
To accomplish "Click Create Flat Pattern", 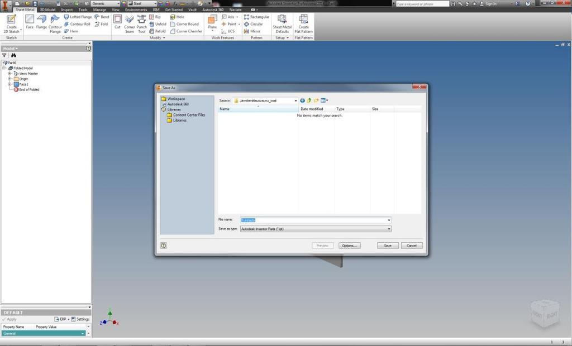I will pyautogui.click(x=303, y=23).
